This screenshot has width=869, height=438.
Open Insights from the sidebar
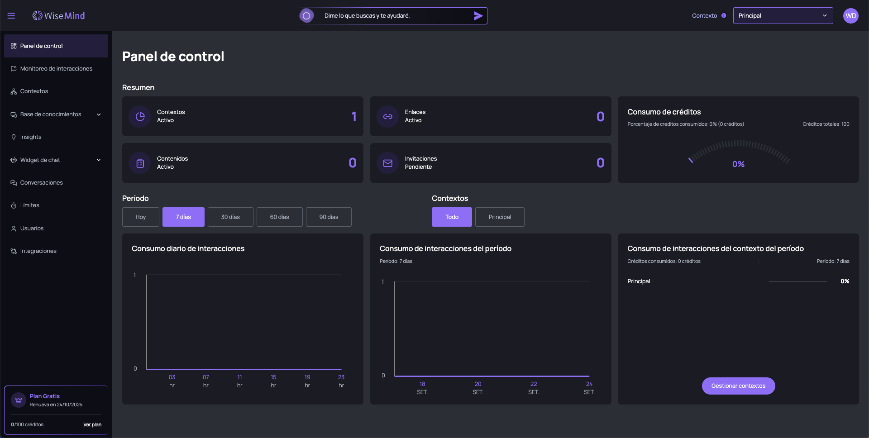[31, 137]
